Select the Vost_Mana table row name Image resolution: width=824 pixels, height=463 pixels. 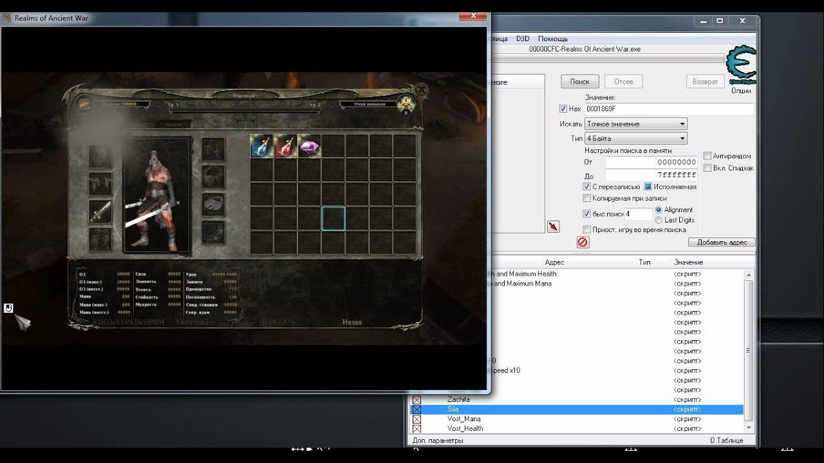[464, 419]
